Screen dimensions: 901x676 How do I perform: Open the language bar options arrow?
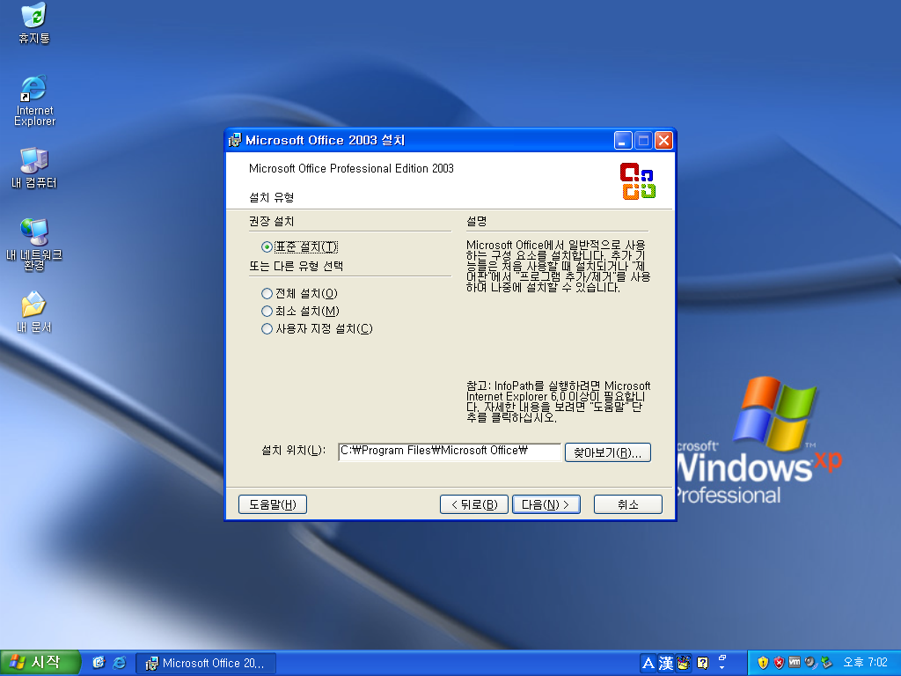[722, 668]
